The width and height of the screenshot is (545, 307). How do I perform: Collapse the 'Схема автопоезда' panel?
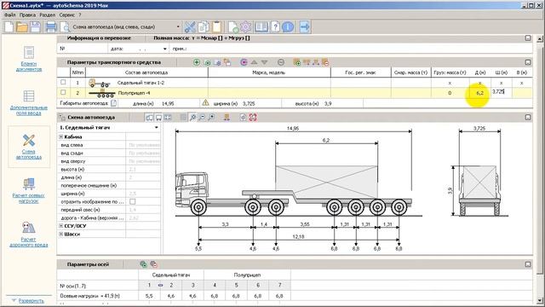point(528,118)
